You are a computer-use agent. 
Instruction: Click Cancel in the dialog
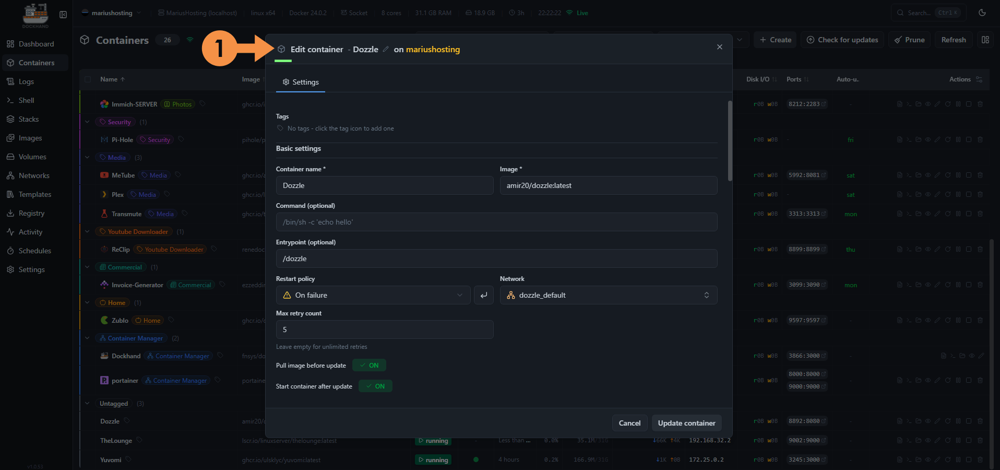[x=629, y=423]
